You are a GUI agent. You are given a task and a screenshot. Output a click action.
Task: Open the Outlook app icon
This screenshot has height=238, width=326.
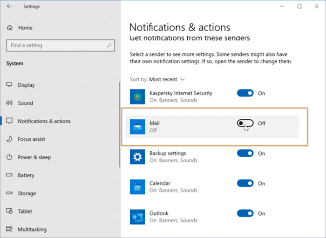click(x=137, y=217)
